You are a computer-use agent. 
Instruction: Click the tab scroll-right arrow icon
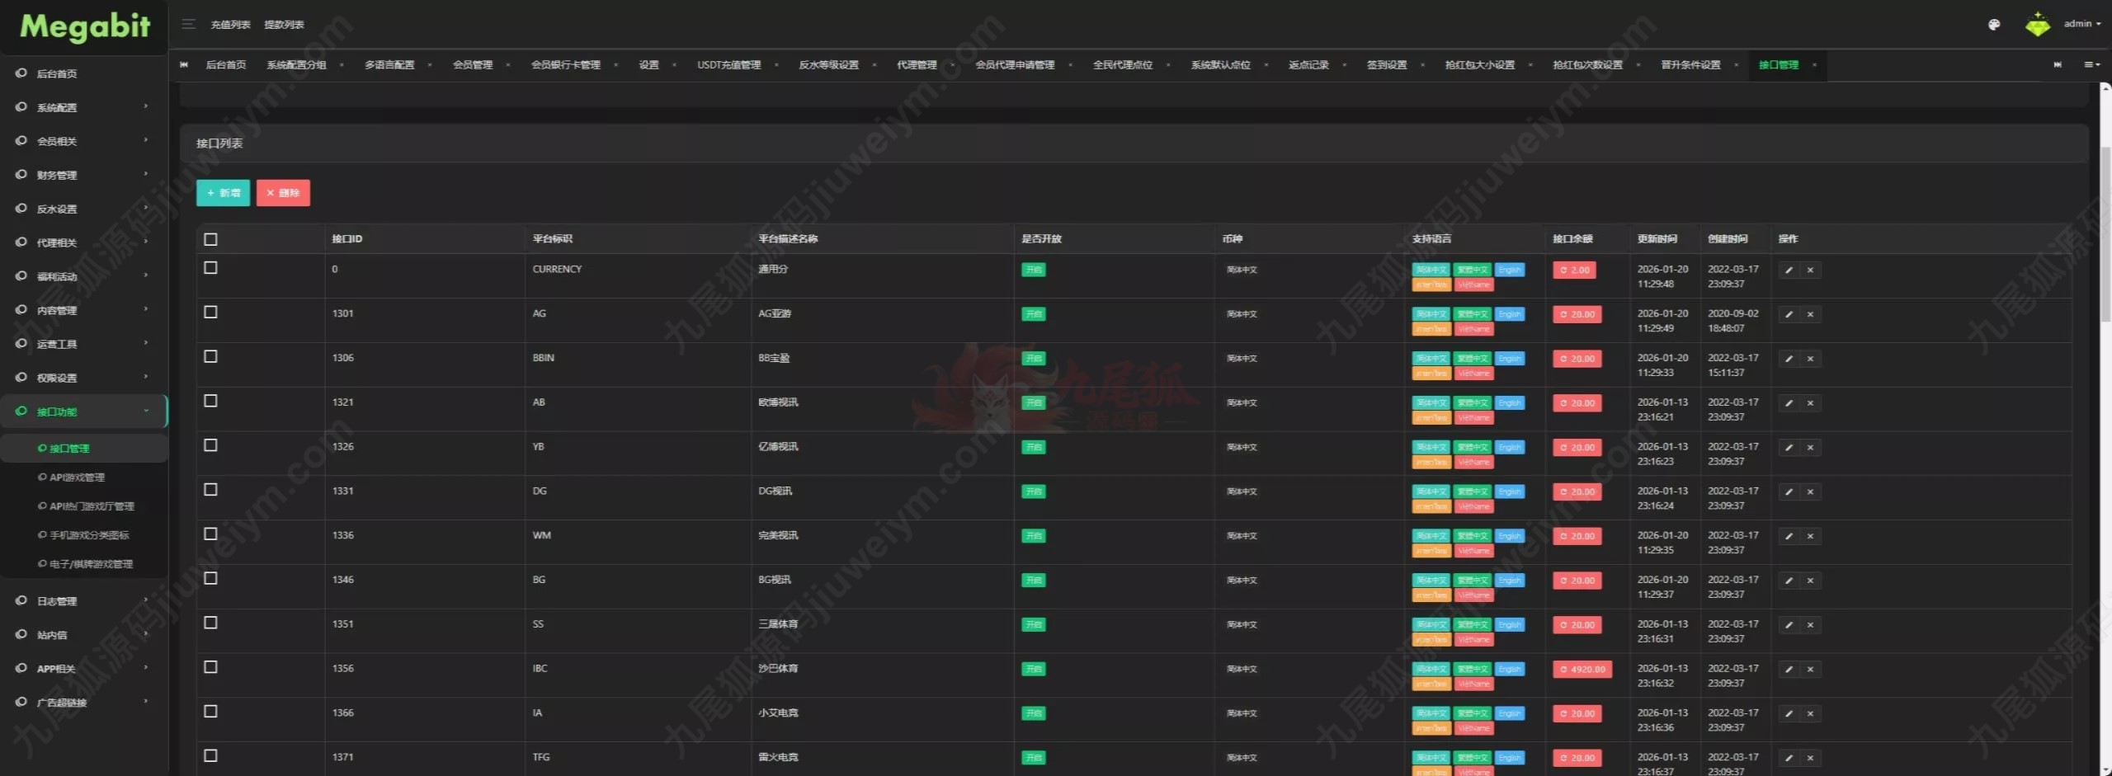[2057, 64]
